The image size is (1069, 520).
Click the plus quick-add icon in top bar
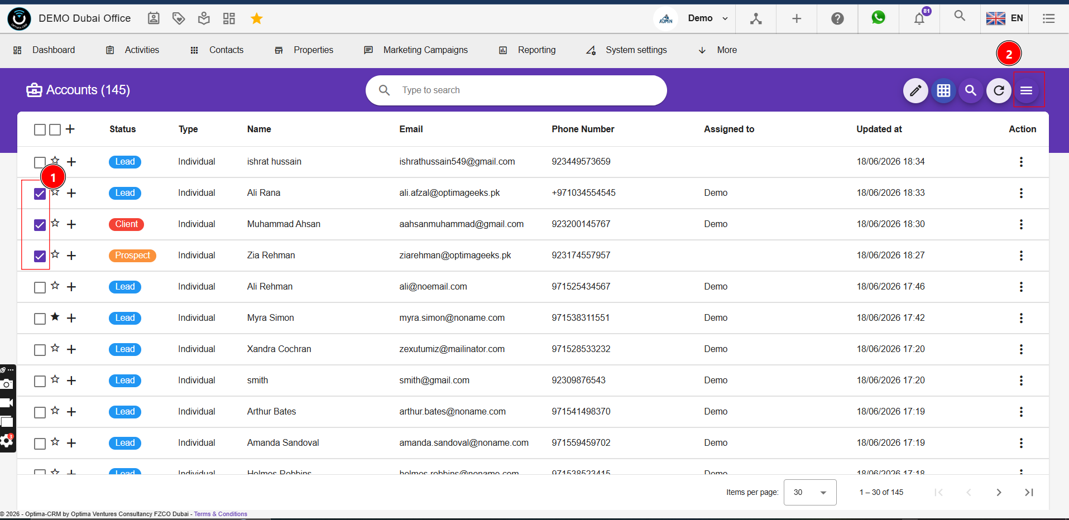797,18
